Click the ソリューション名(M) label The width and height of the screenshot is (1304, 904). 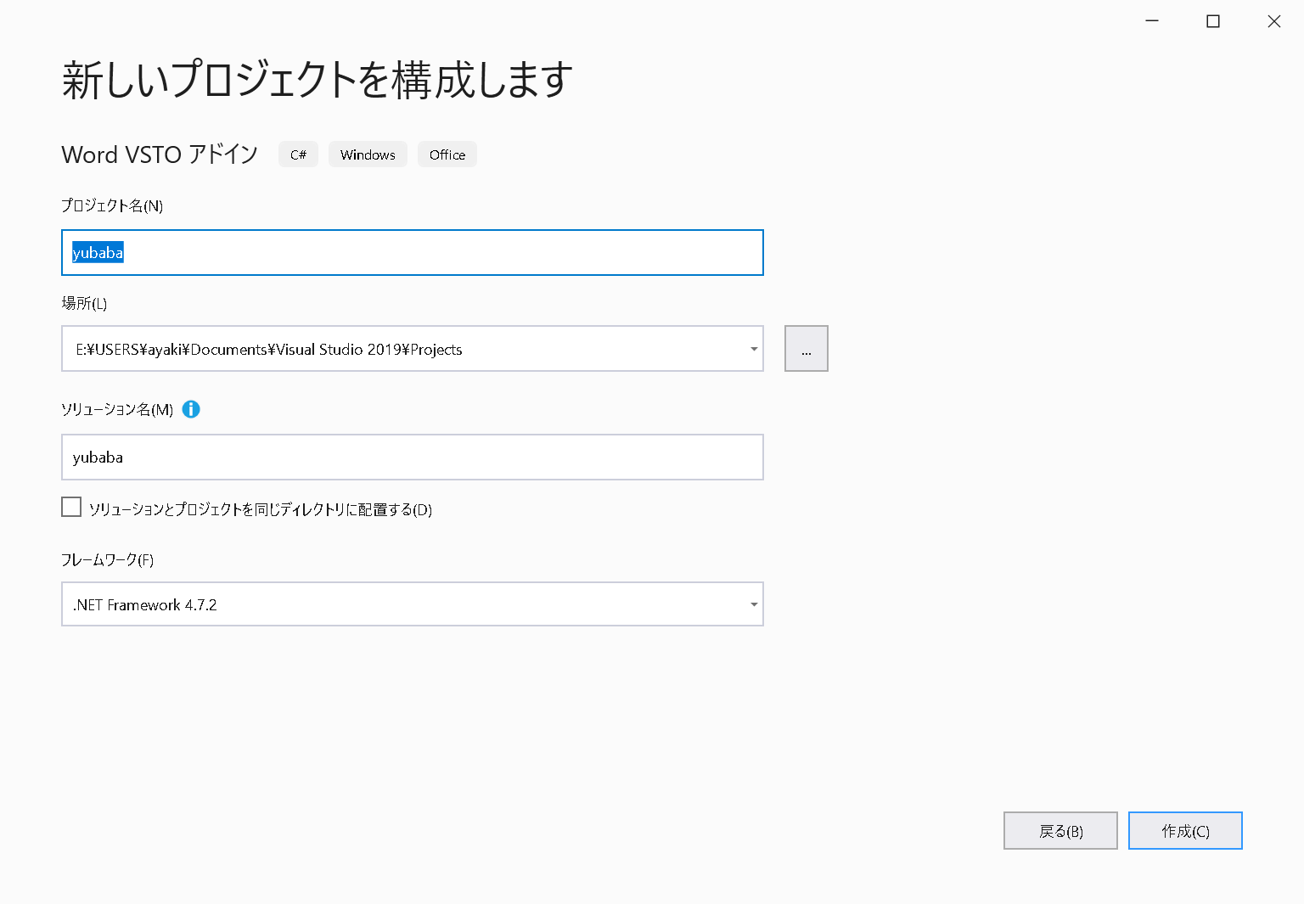point(117,409)
